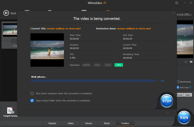Screen dimensions: 194x127
Task: Select NVIDIA hardware option
Action: 86,65
